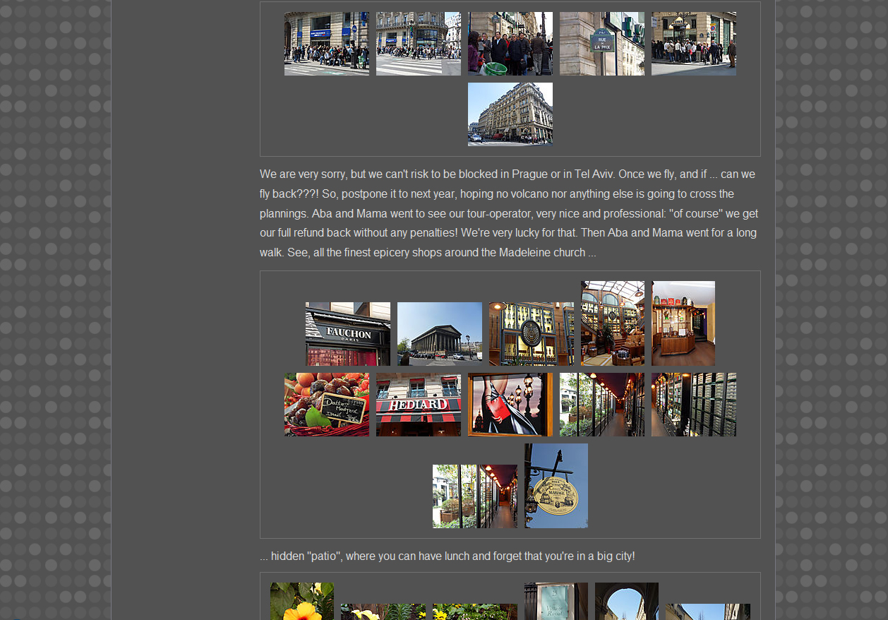The height and width of the screenshot is (620, 888).
Task: View the framed red dress poster photo
Action: (x=510, y=405)
